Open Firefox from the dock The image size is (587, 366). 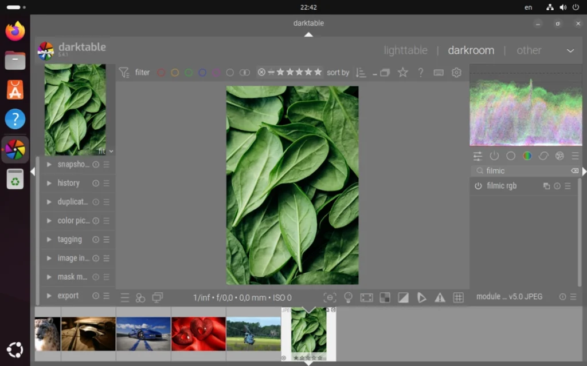pyautogui.click(x=15, y=31)
